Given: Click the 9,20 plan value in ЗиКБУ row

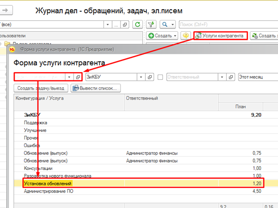Looking at the screenshot, I should 256,115.
